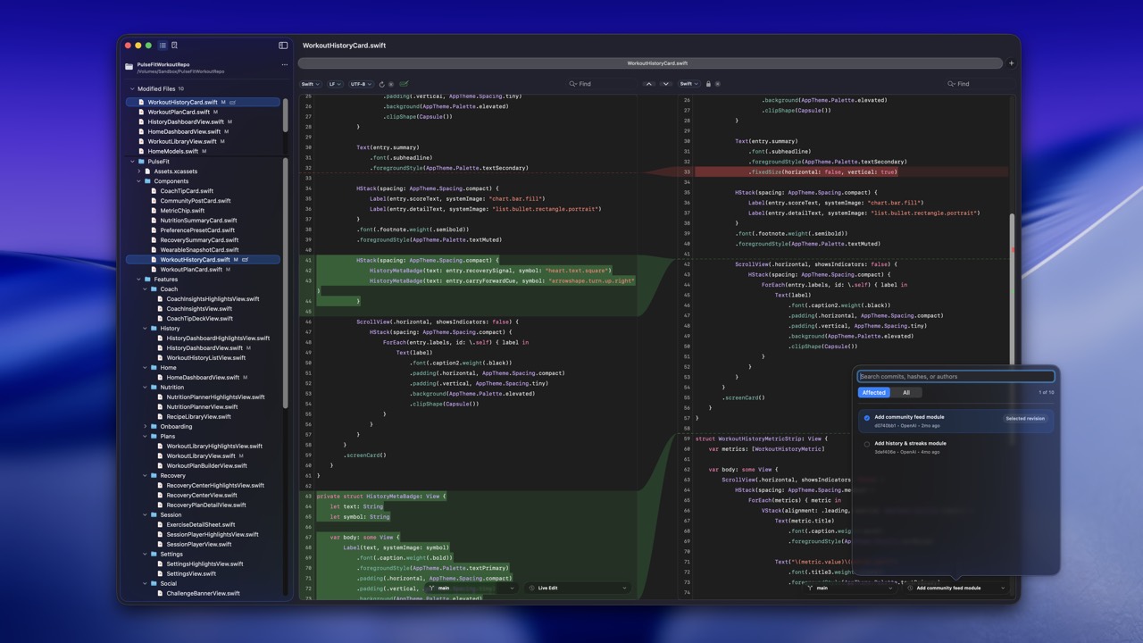Open the LF line ending dropdown

pos(335,84)
